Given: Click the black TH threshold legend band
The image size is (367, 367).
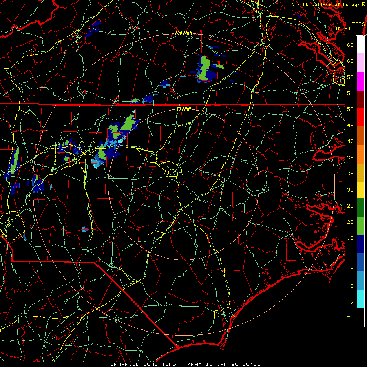Looking at the screenshot, I should point(360,317).
